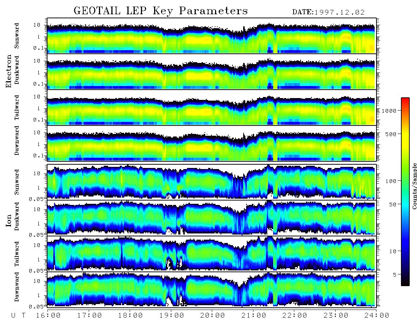The height and width of the screenshot is (322, 417).
Task: Select the Electron Dawnward panel label
Action: pos(17,141)
